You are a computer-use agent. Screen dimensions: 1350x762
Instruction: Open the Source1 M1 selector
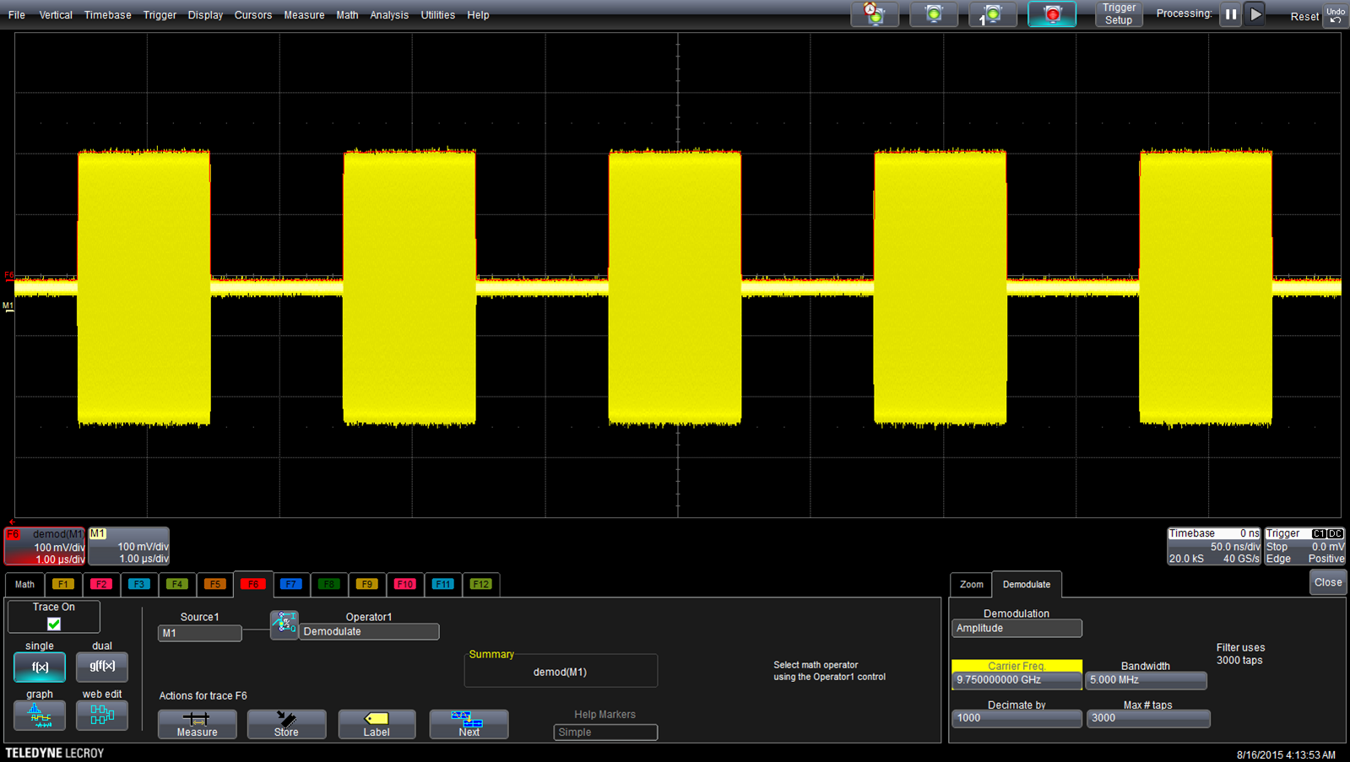(x=199, y=633)
